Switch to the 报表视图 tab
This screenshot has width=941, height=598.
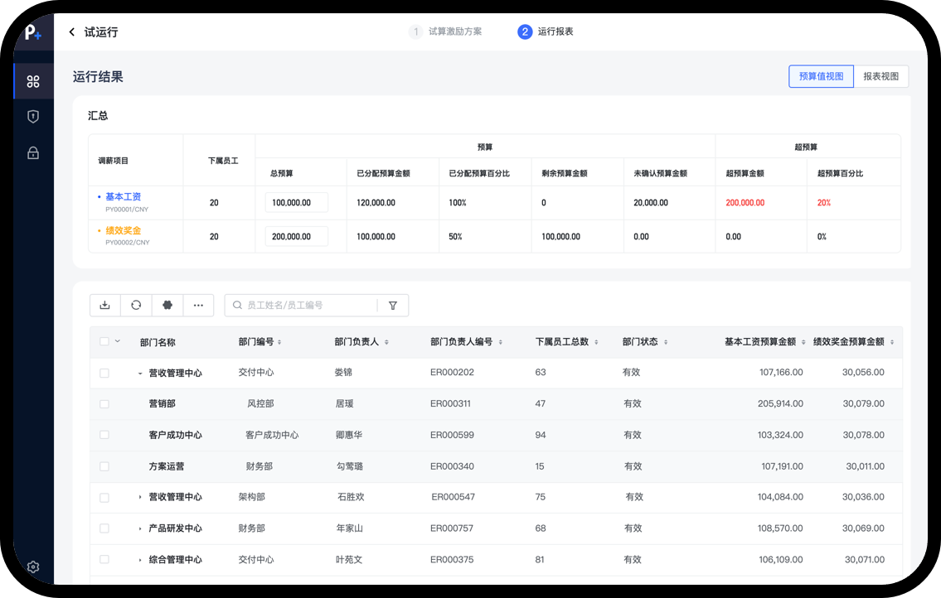click(880, 76)
